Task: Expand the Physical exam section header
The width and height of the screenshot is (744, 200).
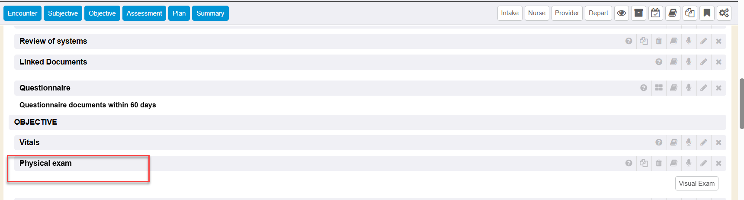Action: [x=46, y=163]
